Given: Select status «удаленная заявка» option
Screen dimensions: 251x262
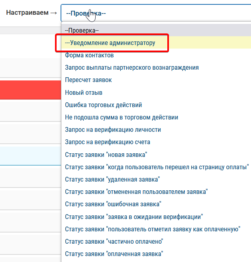Looking at the screenshot, I should (x=112, y=179).
